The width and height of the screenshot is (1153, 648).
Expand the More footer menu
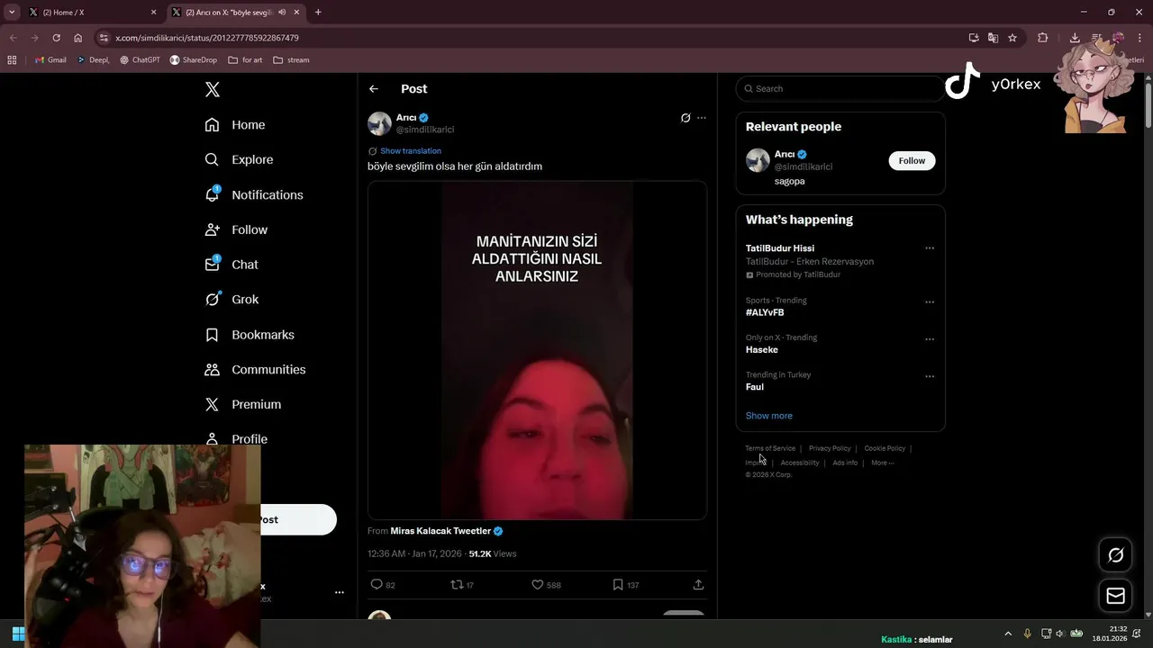pos(883,463)
